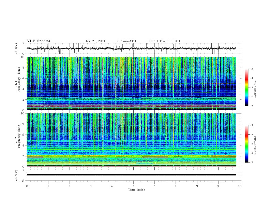Viewport: 270px width, 209px height.
Task: Click ch.1 color bar log(PSD) label
Action: (255, 89)
